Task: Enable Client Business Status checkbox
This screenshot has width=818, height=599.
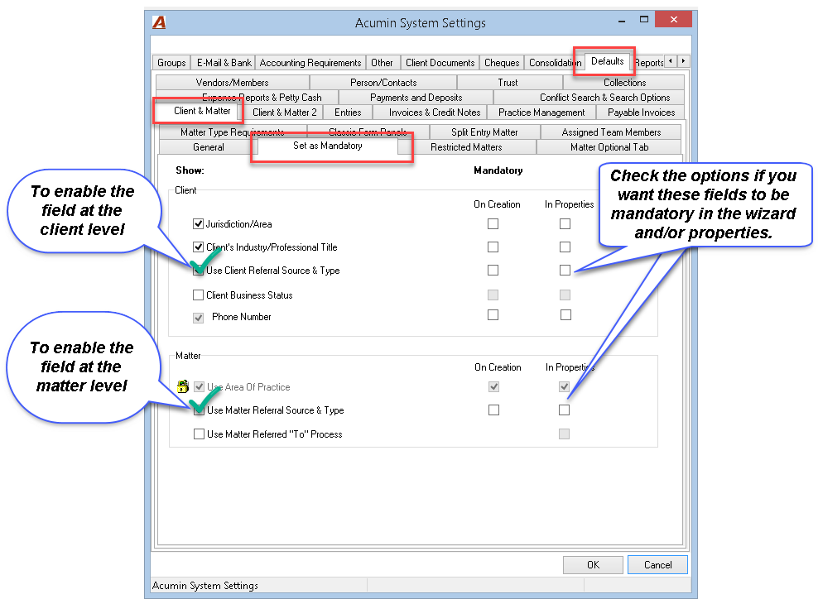Action: 198,295
